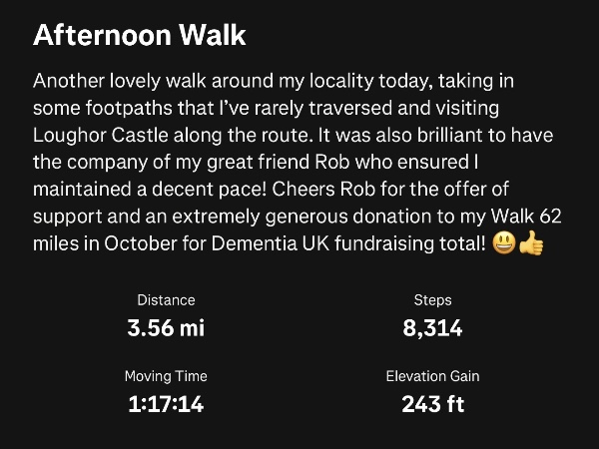Open the Afternoon Walk title

(139, 36)
